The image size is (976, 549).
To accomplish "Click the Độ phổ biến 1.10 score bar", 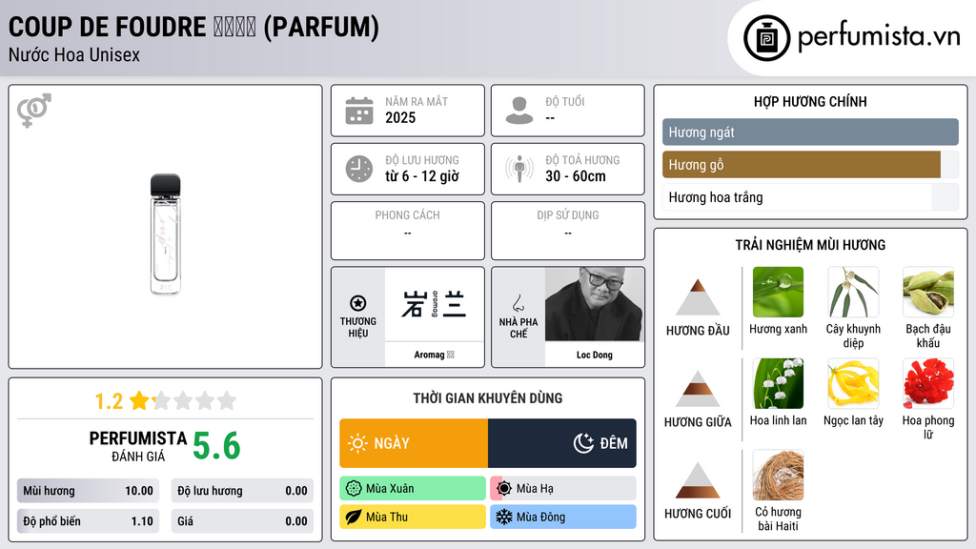I will click(x=88, y=521).
